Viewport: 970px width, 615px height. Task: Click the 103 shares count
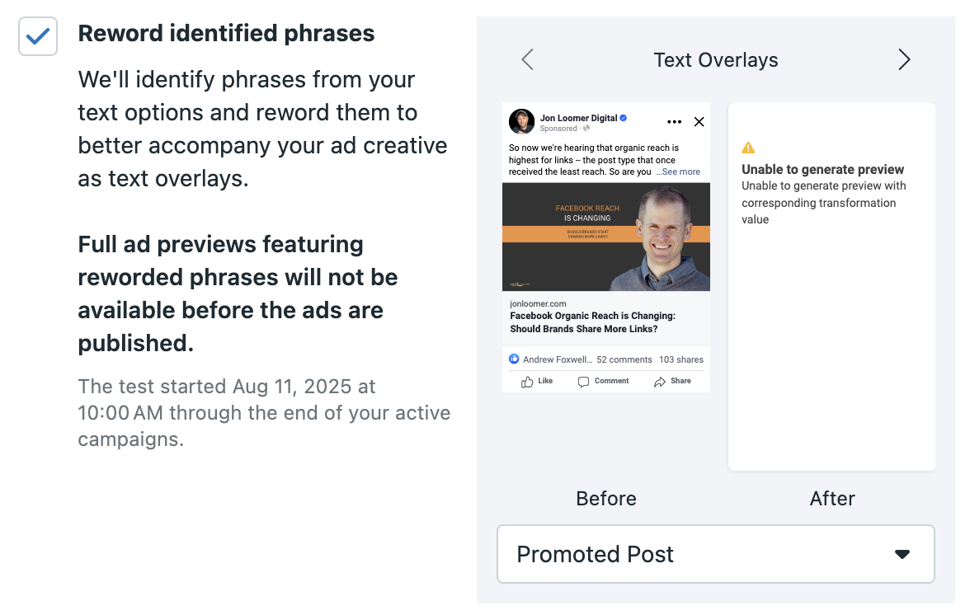[x=681, y=359]
